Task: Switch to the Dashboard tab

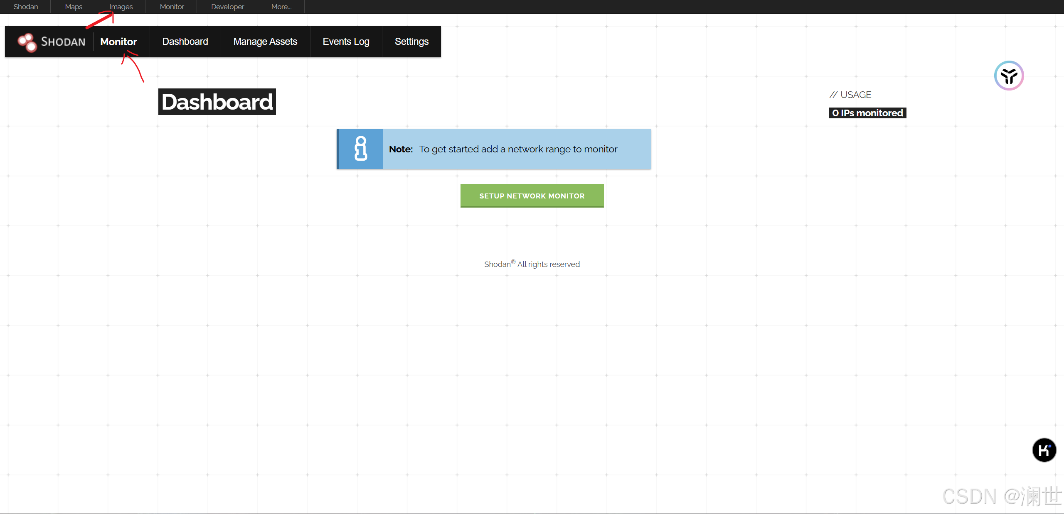Action: click(x=185, y=42)
